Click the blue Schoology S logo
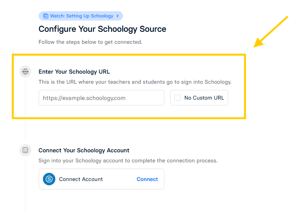The height and width of the screenshot is (212, 292). [49, 179]
